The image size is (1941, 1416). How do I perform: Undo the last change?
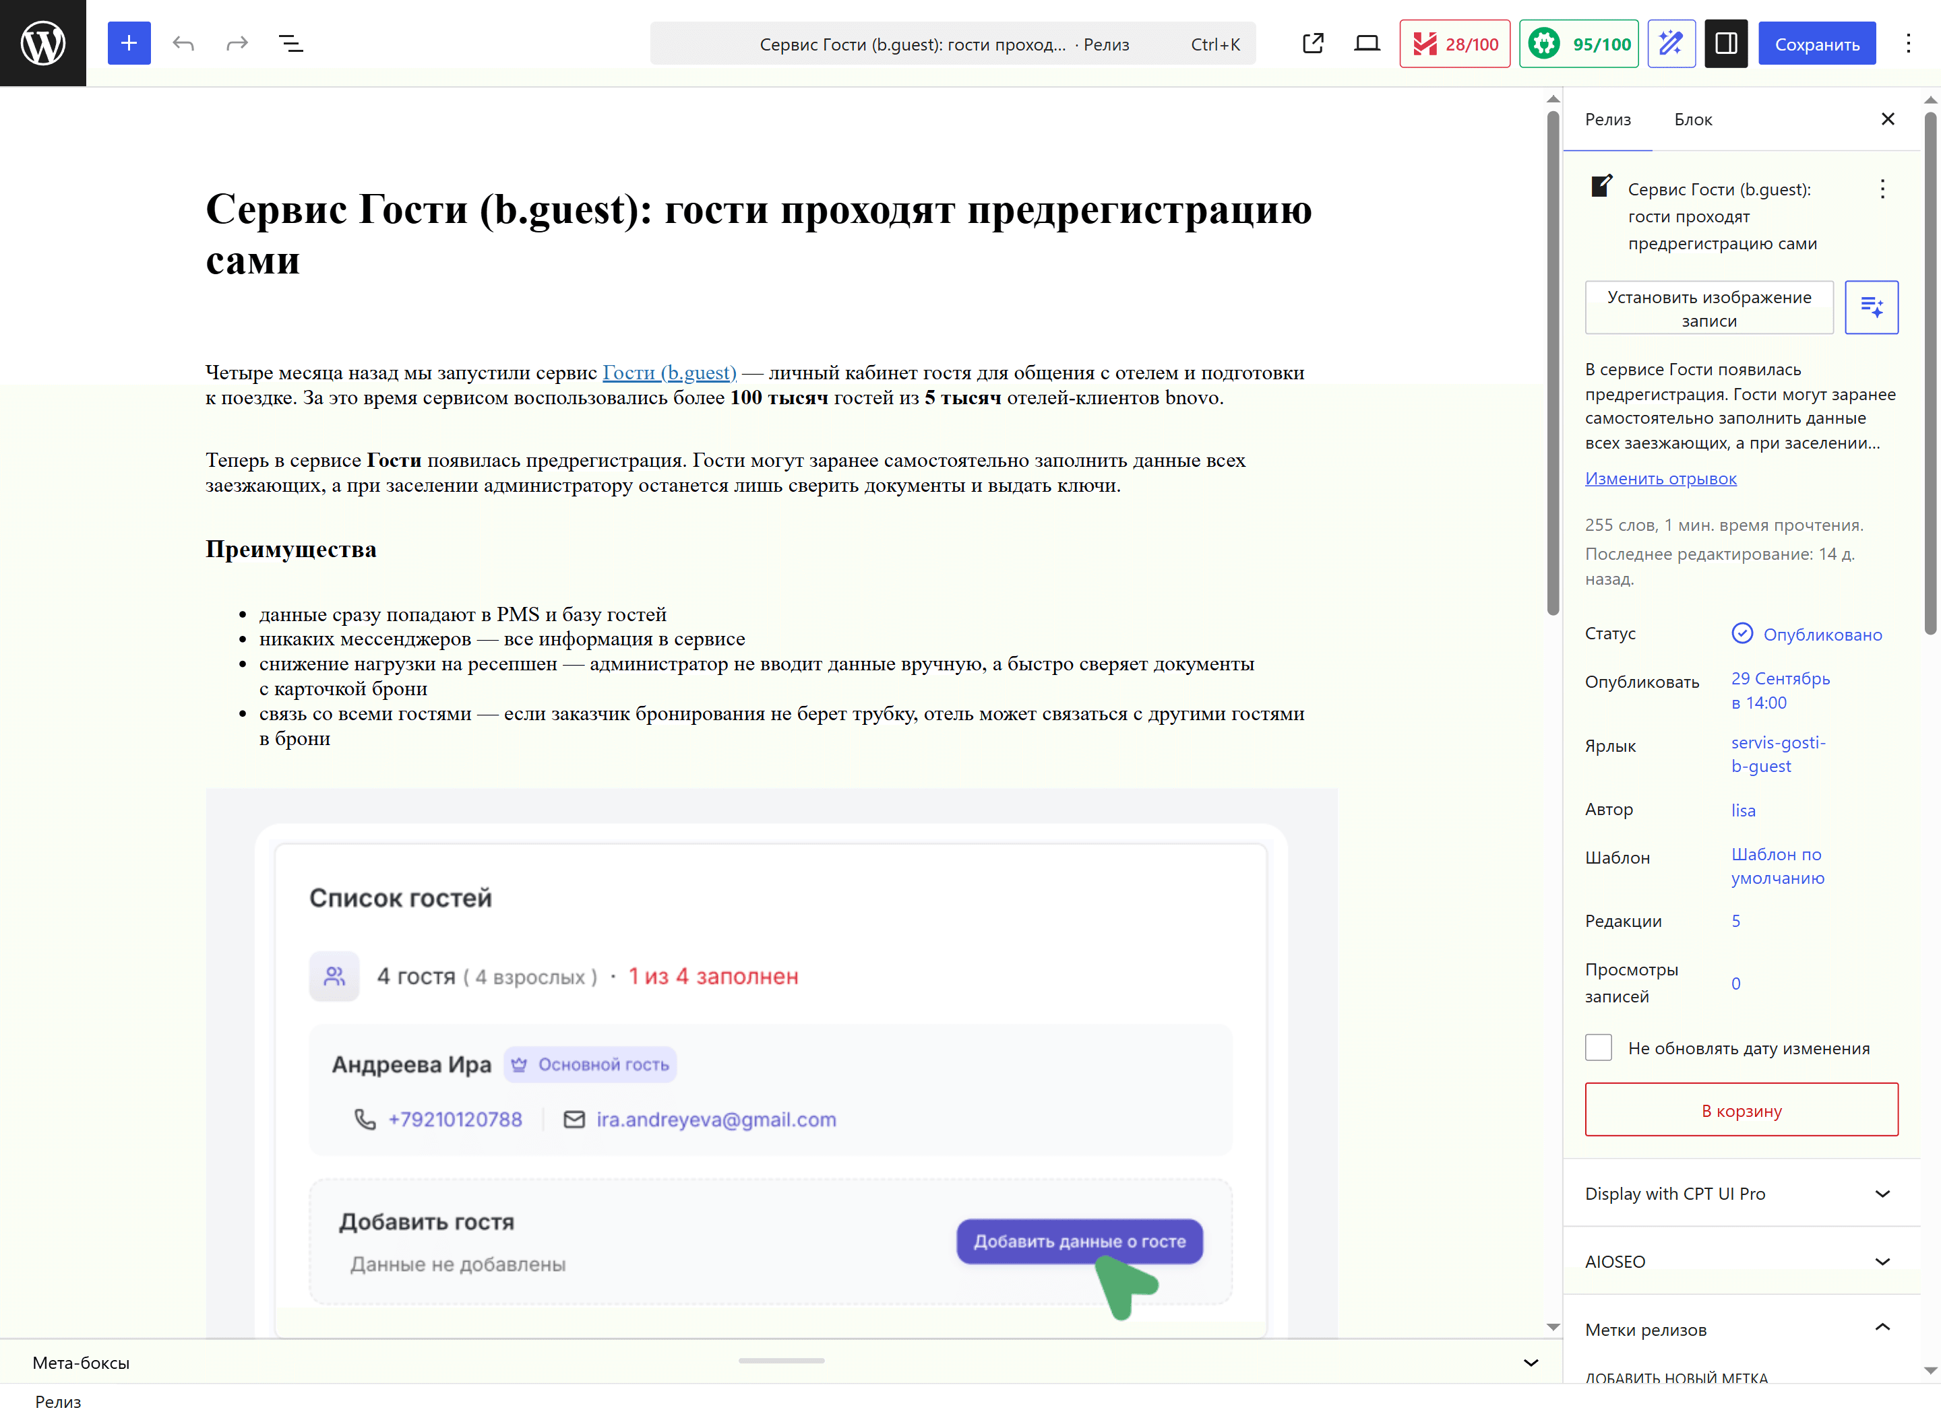coord(183,43)
